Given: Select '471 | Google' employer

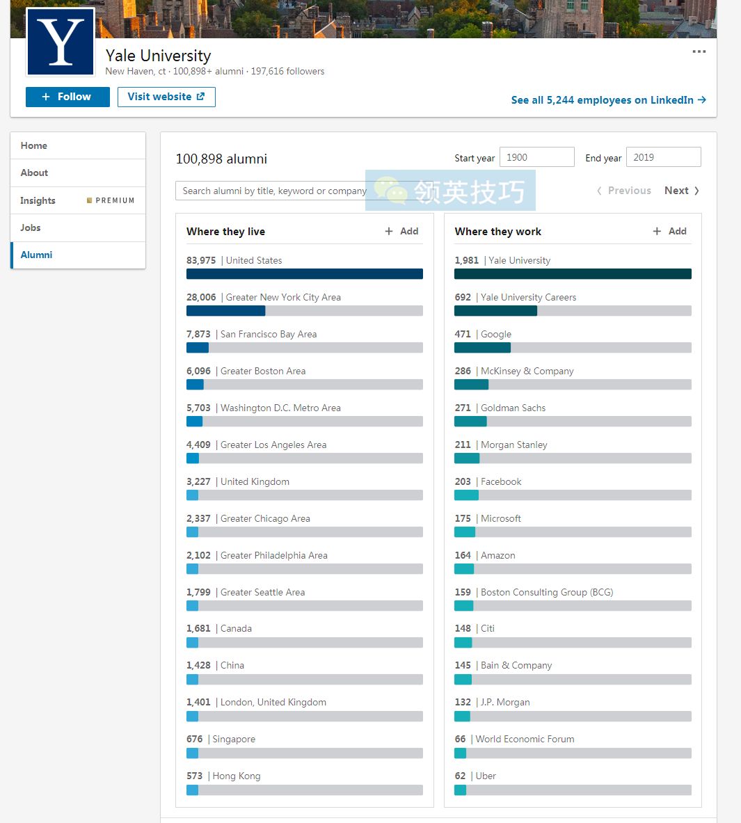Looking at the screenshot, I should click(x=573, y=341).
